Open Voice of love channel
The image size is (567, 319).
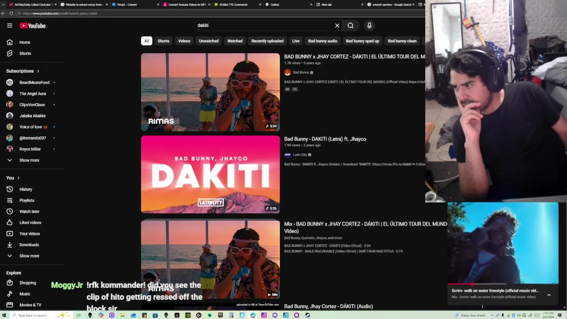pos(33,127)
